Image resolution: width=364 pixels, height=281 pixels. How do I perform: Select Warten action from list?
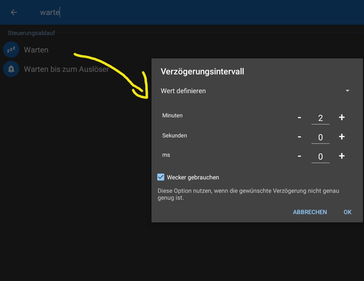(x=36, y=50)
